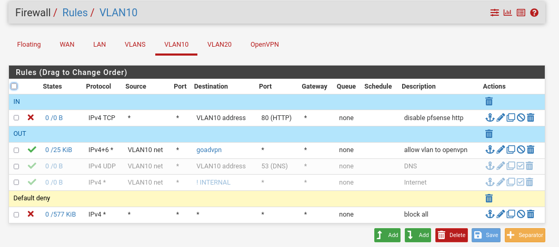
Task: Edit the 'disable pfsense http' rule with pencil icon
Action: tap(501, 117)
